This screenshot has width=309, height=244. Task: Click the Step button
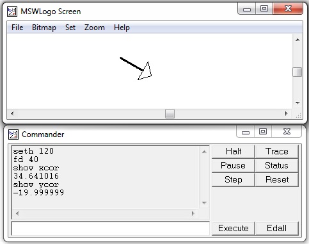pyautogui.click(x=234, y=179)
